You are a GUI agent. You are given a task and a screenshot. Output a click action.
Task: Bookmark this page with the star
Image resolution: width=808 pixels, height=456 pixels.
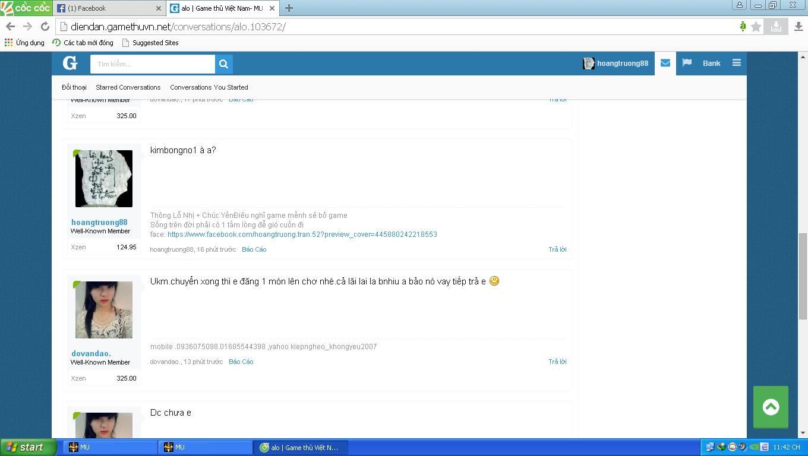[x=756, y=27]
